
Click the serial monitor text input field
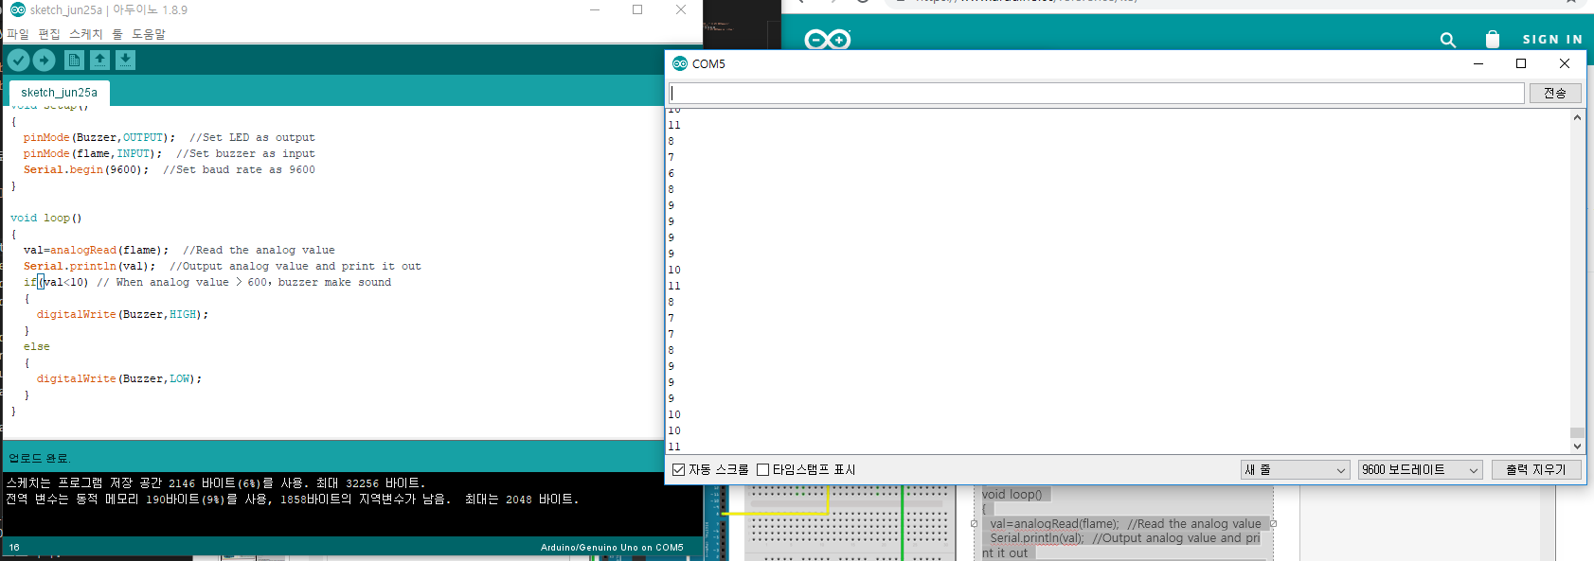pyautogui.click(x=1096, y=93)
